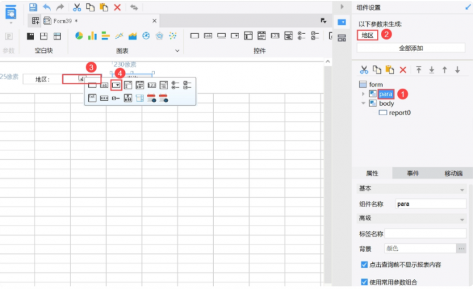Choose the number widget in the popup palette

pos(152,86)
